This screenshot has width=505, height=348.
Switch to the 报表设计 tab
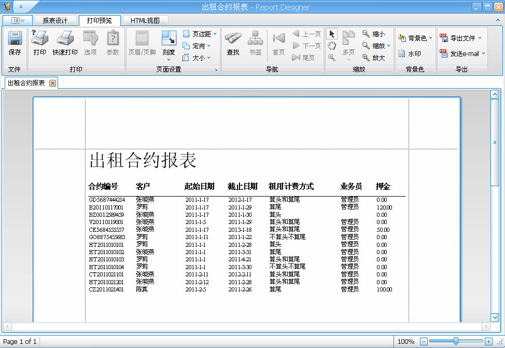[x=55, y=21]
